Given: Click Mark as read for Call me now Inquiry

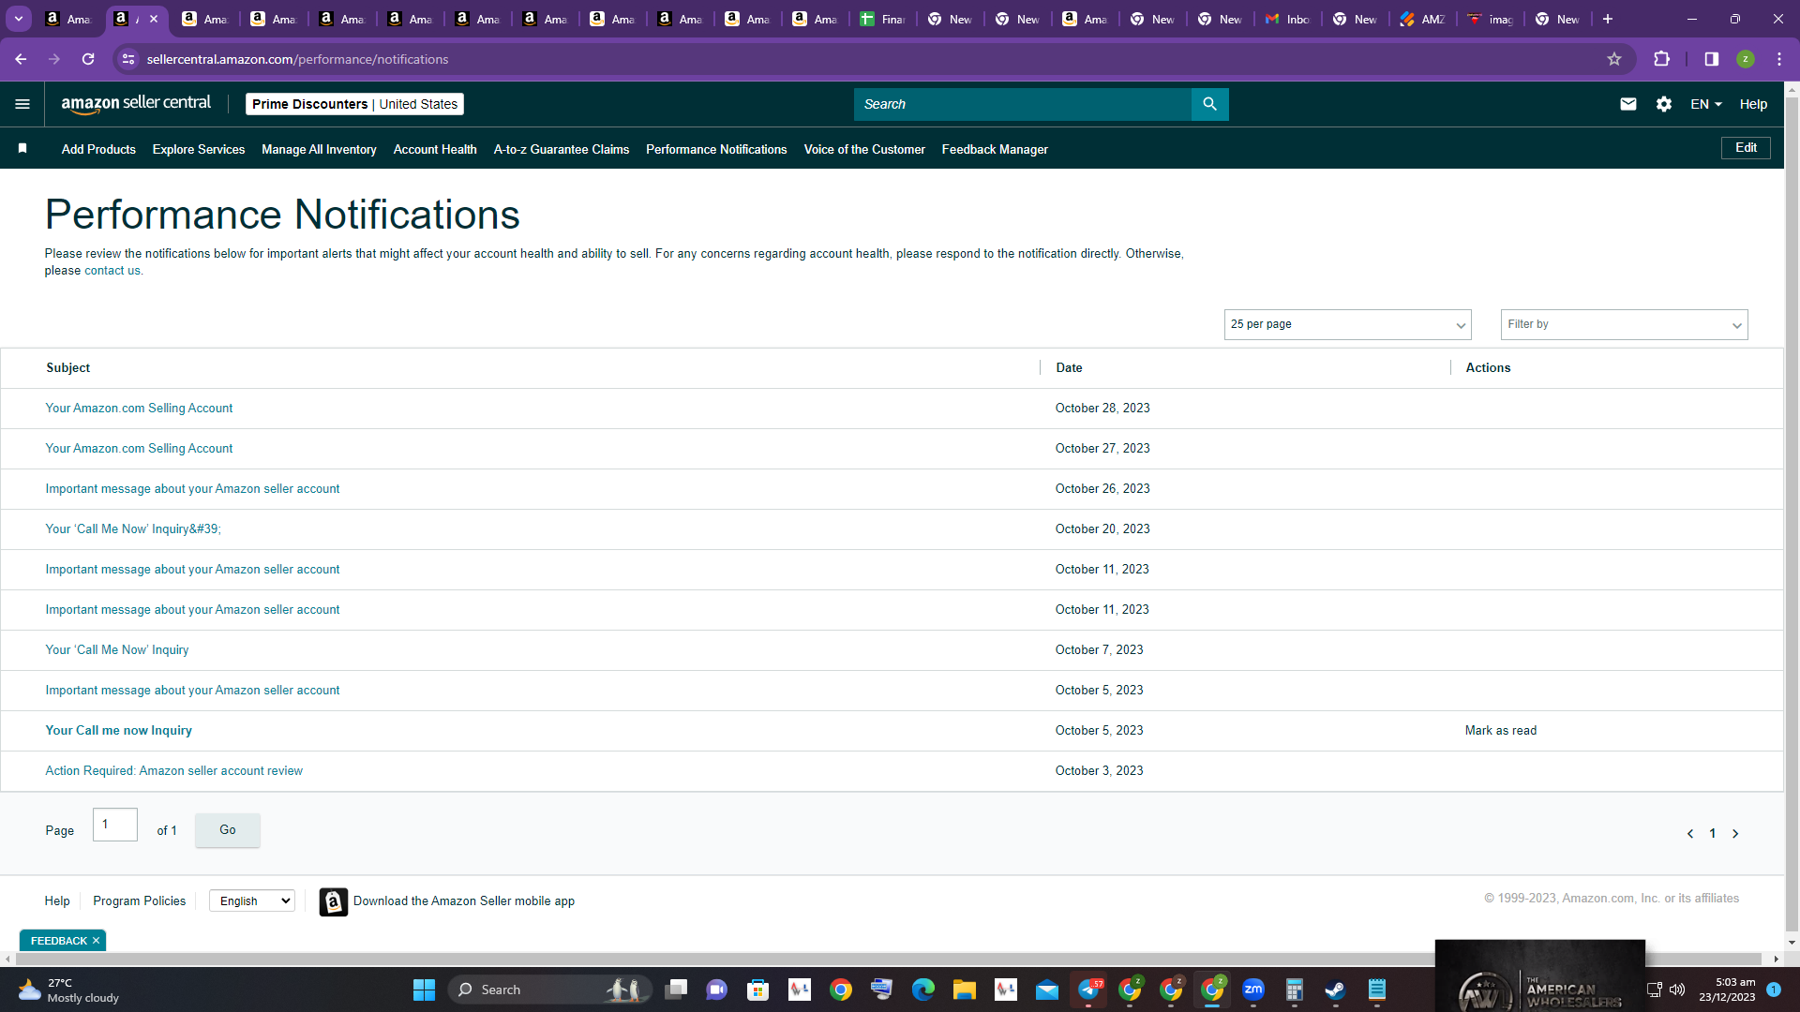Looking at the screenshot, I should [1501, 731].
